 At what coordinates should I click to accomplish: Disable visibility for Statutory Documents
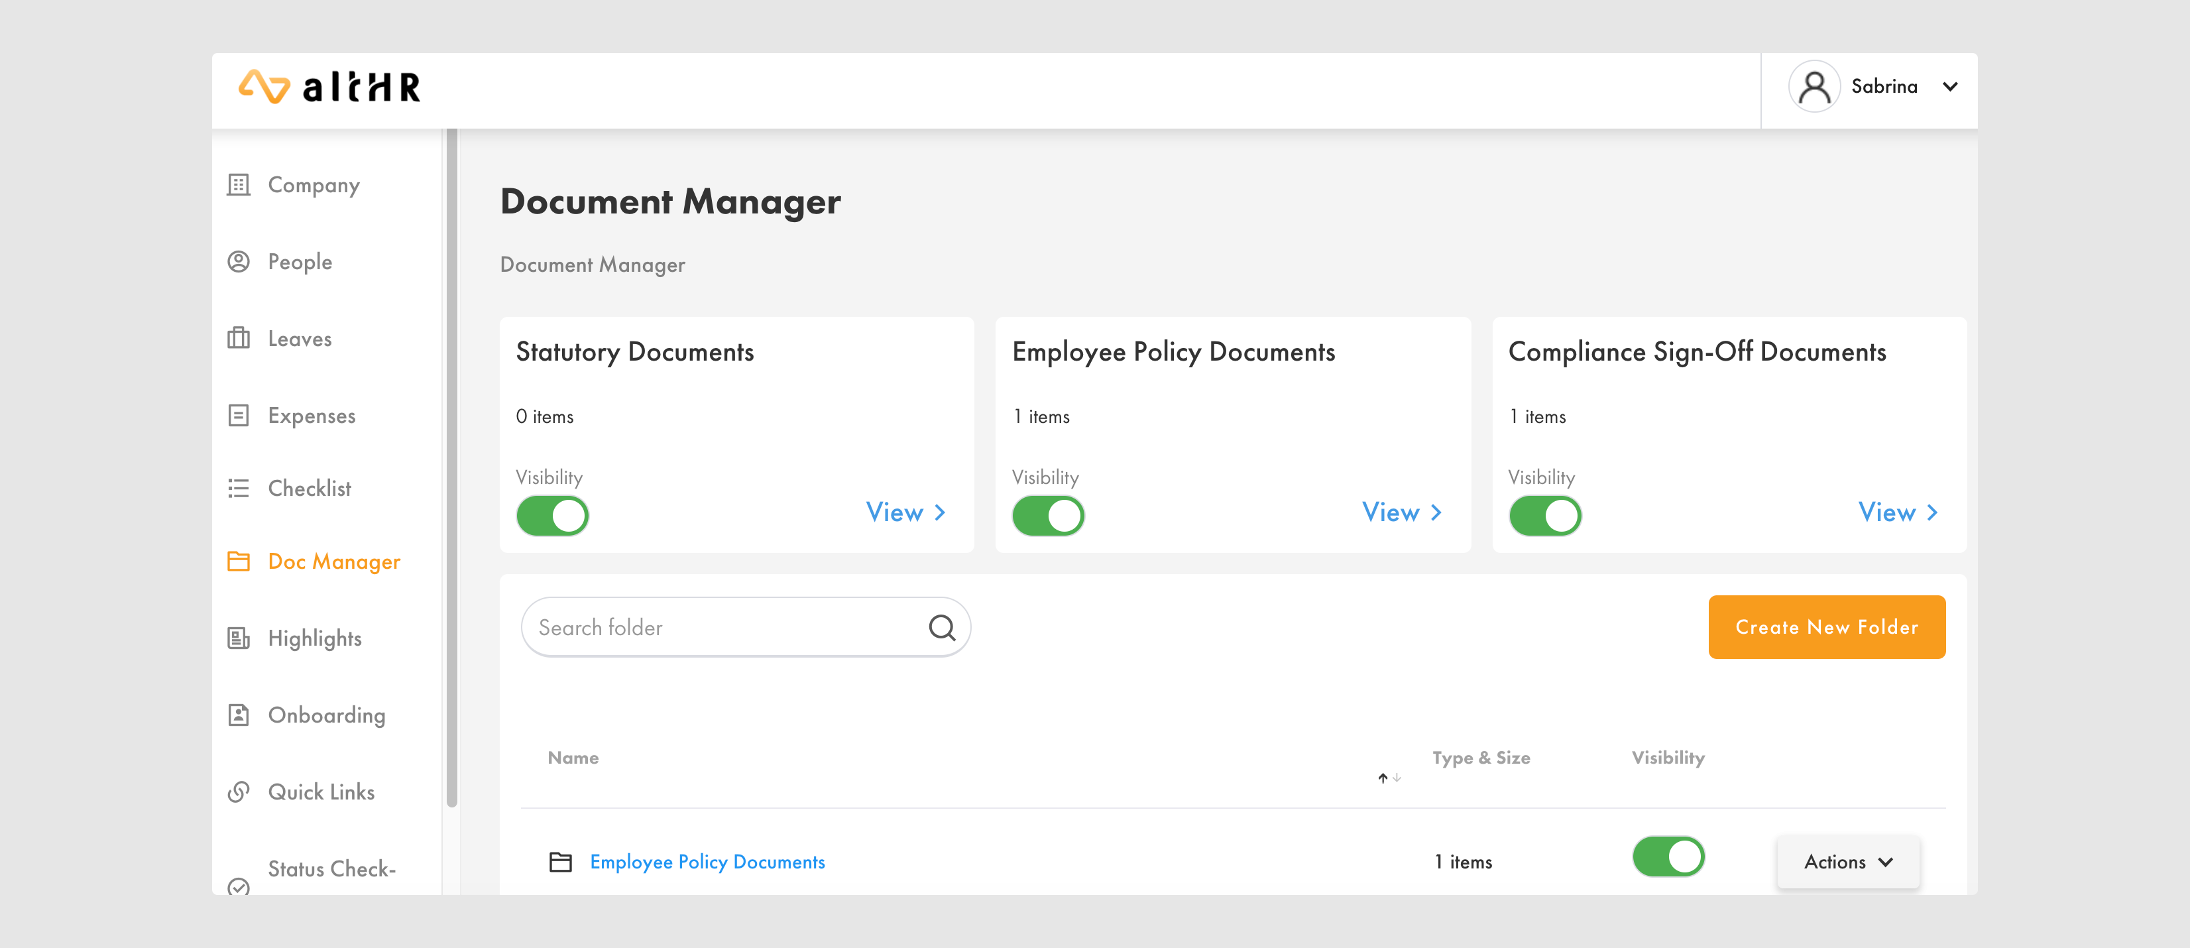point(551,515)
